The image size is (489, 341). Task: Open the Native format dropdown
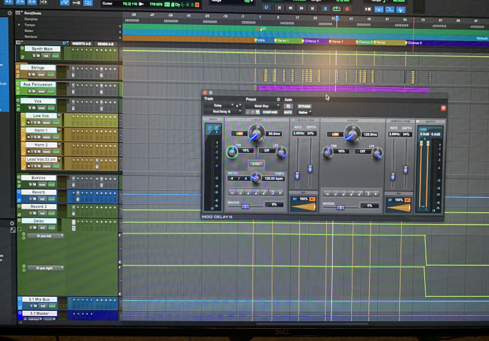pos(304,112)
